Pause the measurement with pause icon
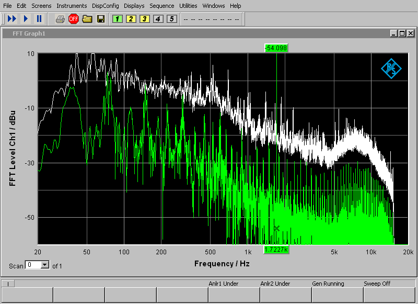Image resolution: width=418 pixels, height=304 pixels. click(x=39, y=19)
